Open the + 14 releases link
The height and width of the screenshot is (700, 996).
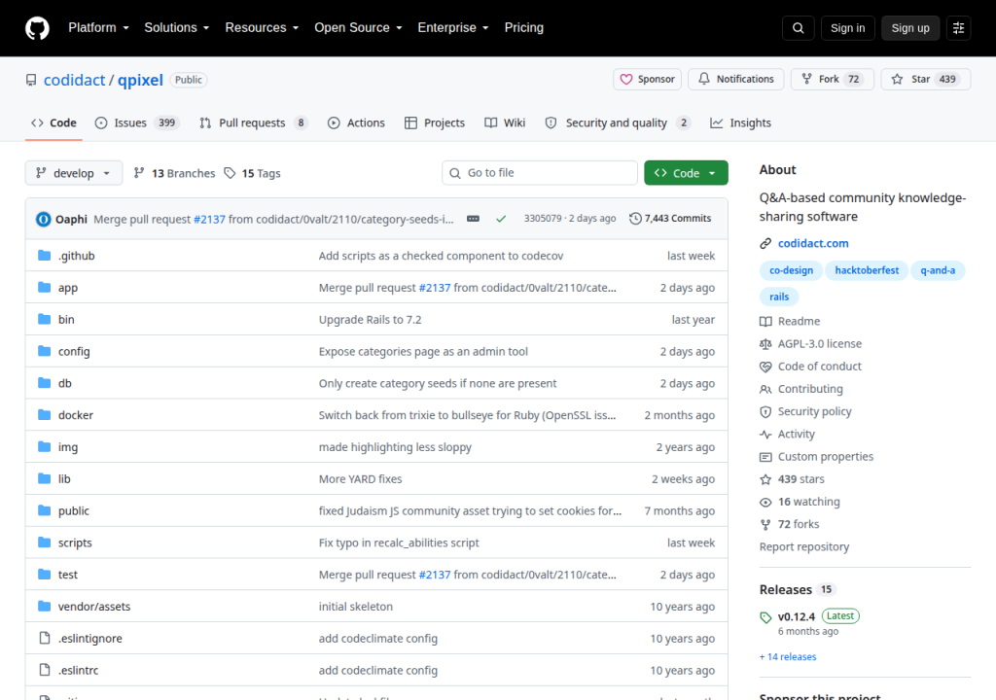(x=788, y=657)
